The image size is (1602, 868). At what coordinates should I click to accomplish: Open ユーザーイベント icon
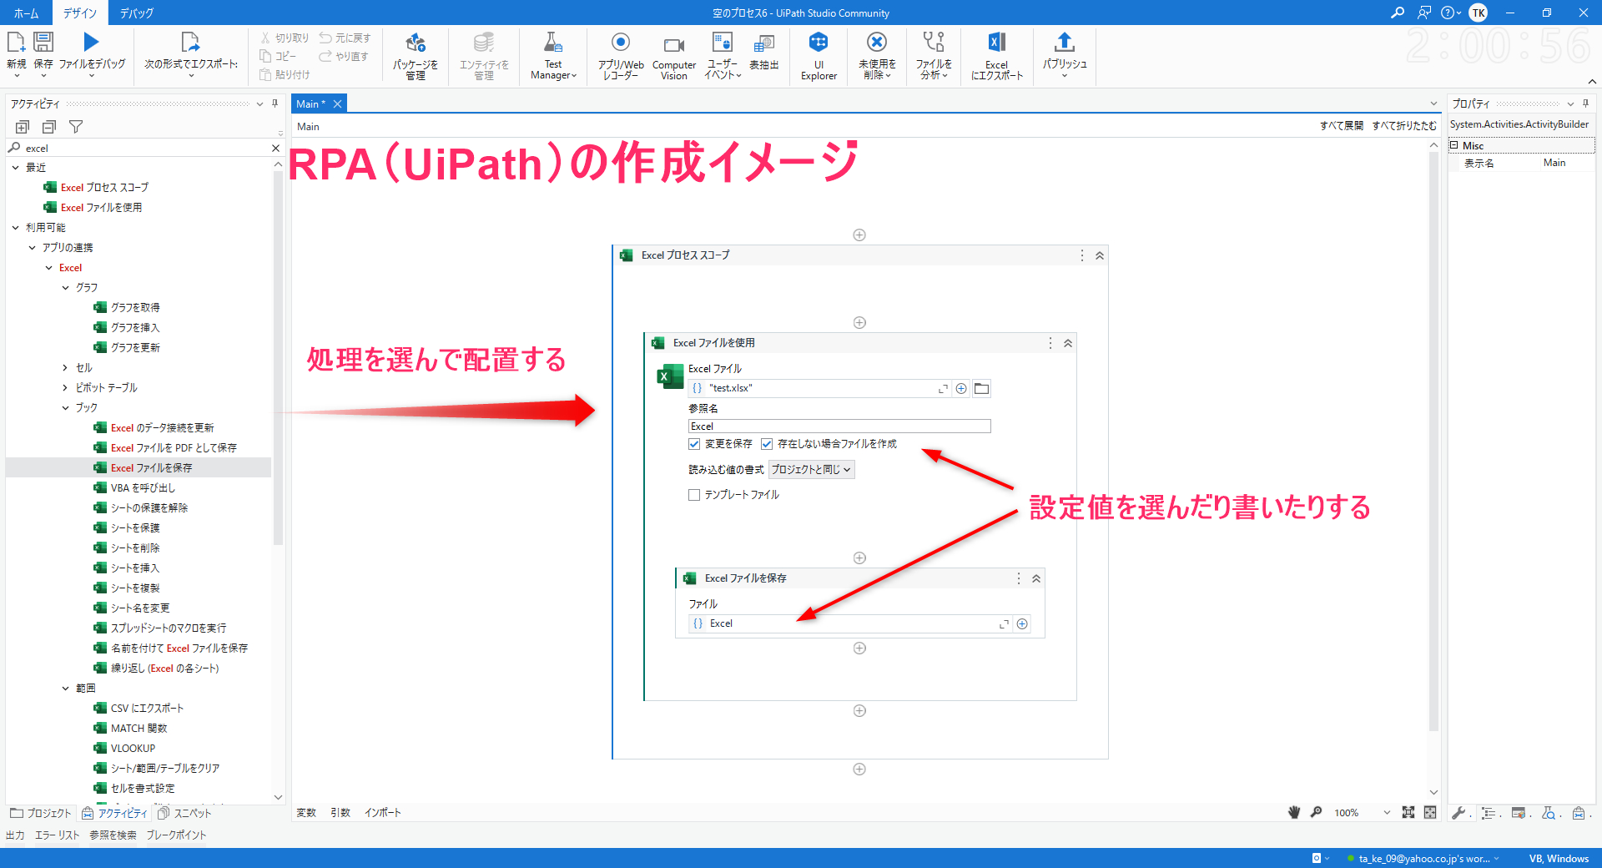pos(723,42)
